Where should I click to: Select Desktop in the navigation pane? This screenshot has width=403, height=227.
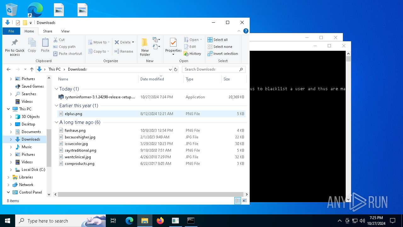[28, 124]
